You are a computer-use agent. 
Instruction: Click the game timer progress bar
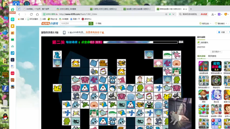pyautogui.click(x=140, y=42)
